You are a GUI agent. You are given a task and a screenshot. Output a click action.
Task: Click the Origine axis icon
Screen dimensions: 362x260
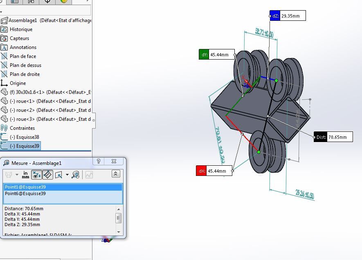tap(4, 83)
